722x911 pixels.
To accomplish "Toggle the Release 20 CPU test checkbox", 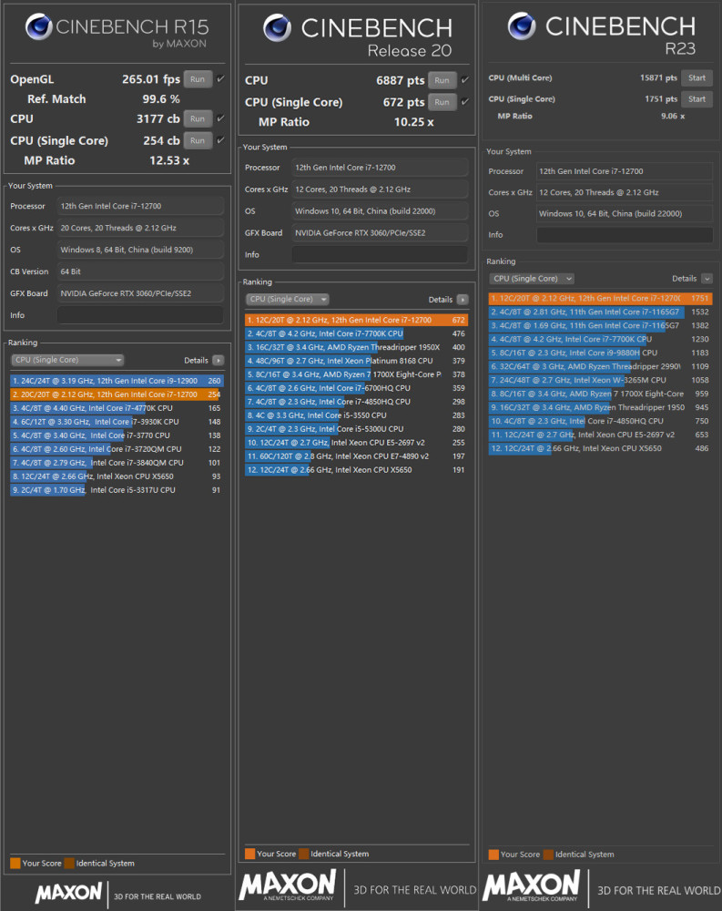I will [x=465, y=80].
